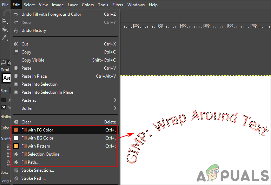This screenshot has width=271, height=185.
Task: Open the Tool Options tab icon
Action: click(x=4, y=63)
